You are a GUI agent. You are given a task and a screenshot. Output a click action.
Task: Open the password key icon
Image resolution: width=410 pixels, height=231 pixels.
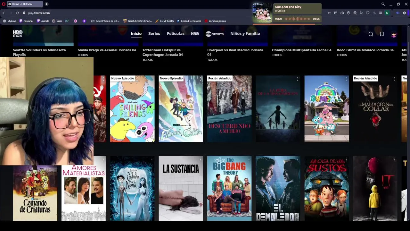[x=329, y=13]
